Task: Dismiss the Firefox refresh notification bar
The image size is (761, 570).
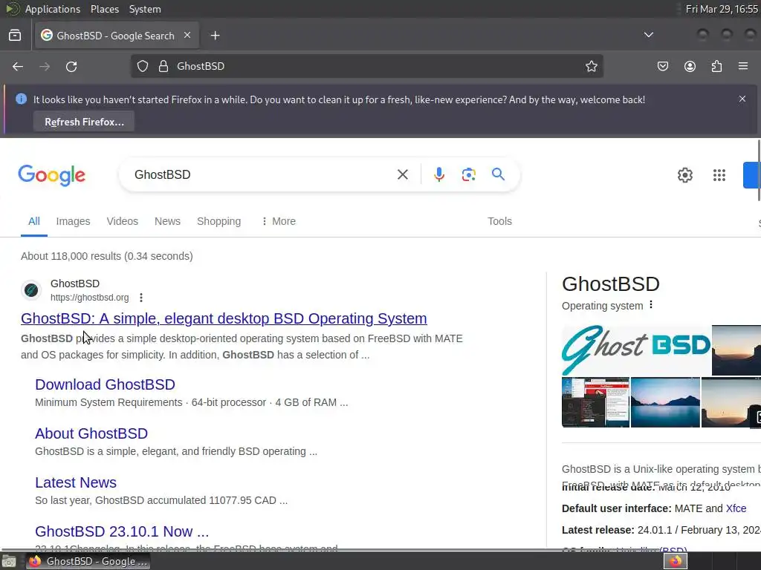Action: [742, 99]
